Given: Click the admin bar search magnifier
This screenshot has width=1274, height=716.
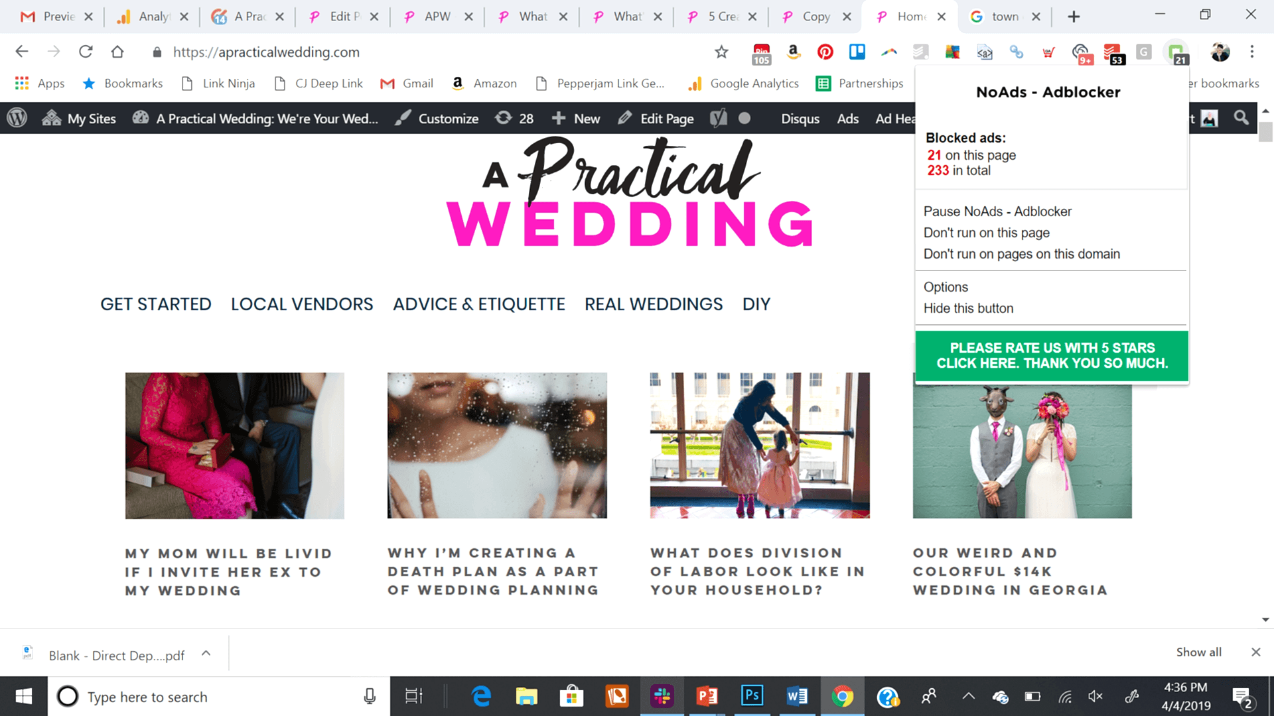Looking at the screenshot, I should 1241,118.
